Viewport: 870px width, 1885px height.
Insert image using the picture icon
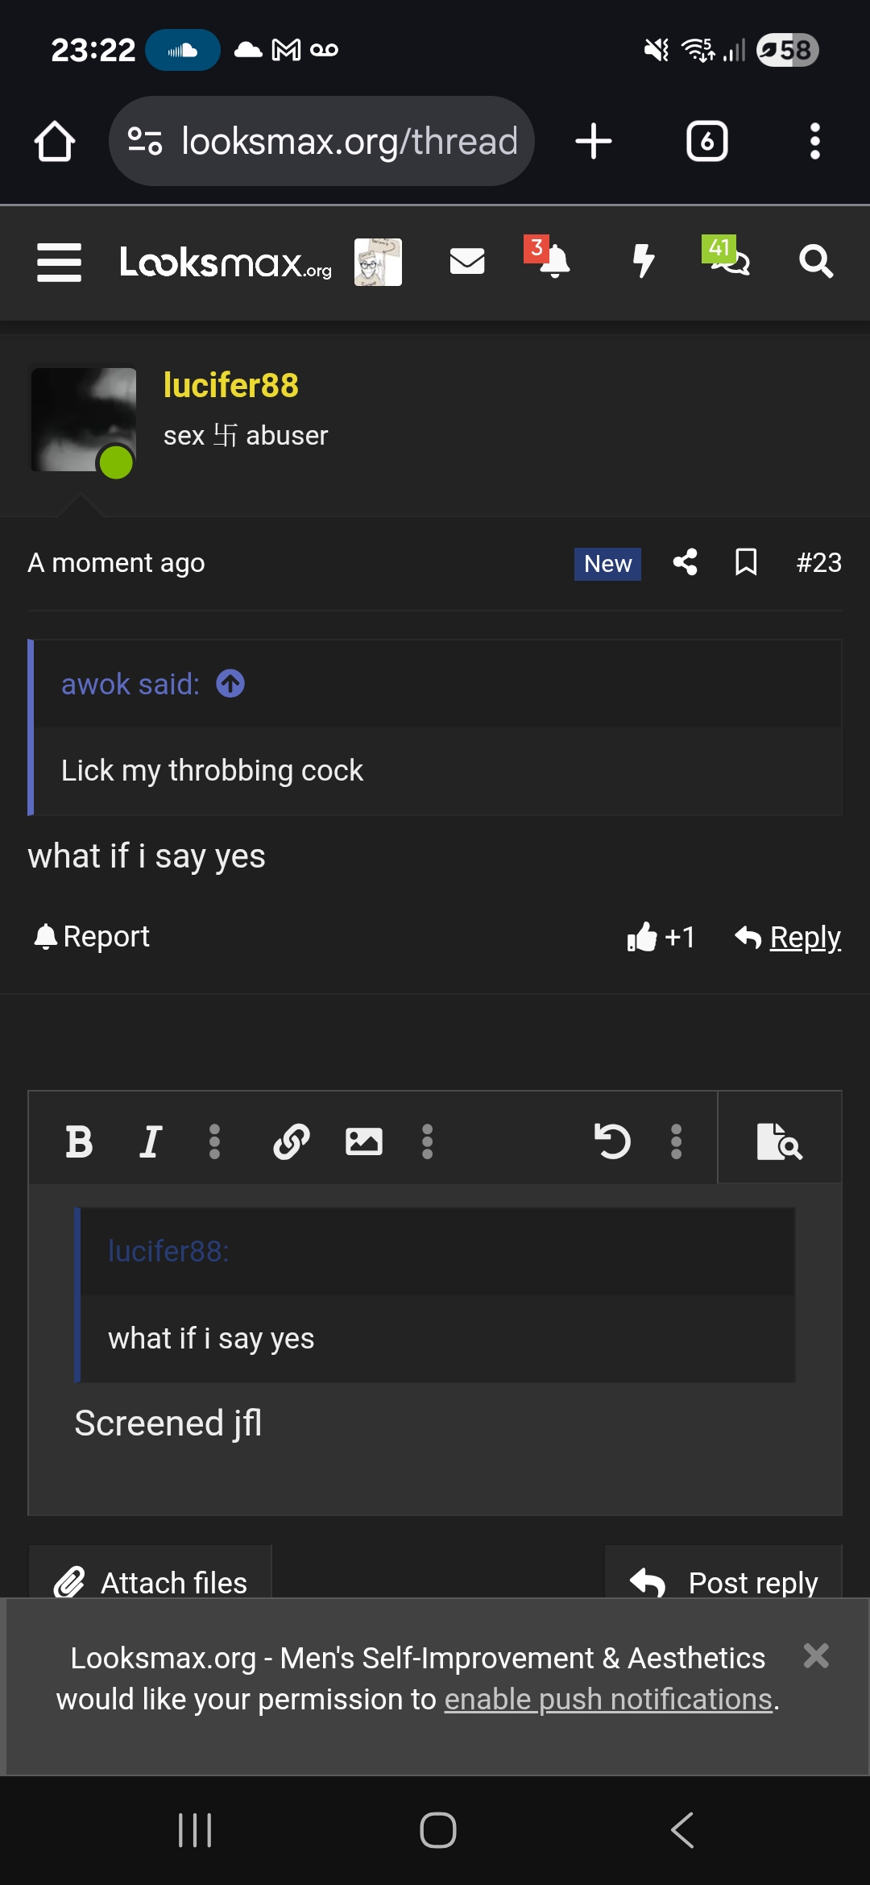[x=363, y=1141]
